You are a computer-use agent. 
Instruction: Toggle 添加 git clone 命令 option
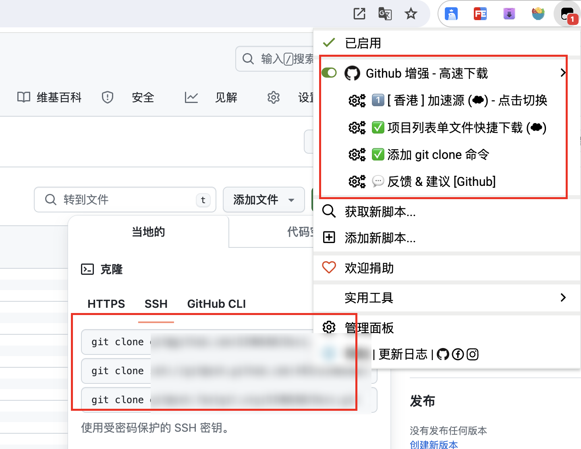click(x=419, y=154)
